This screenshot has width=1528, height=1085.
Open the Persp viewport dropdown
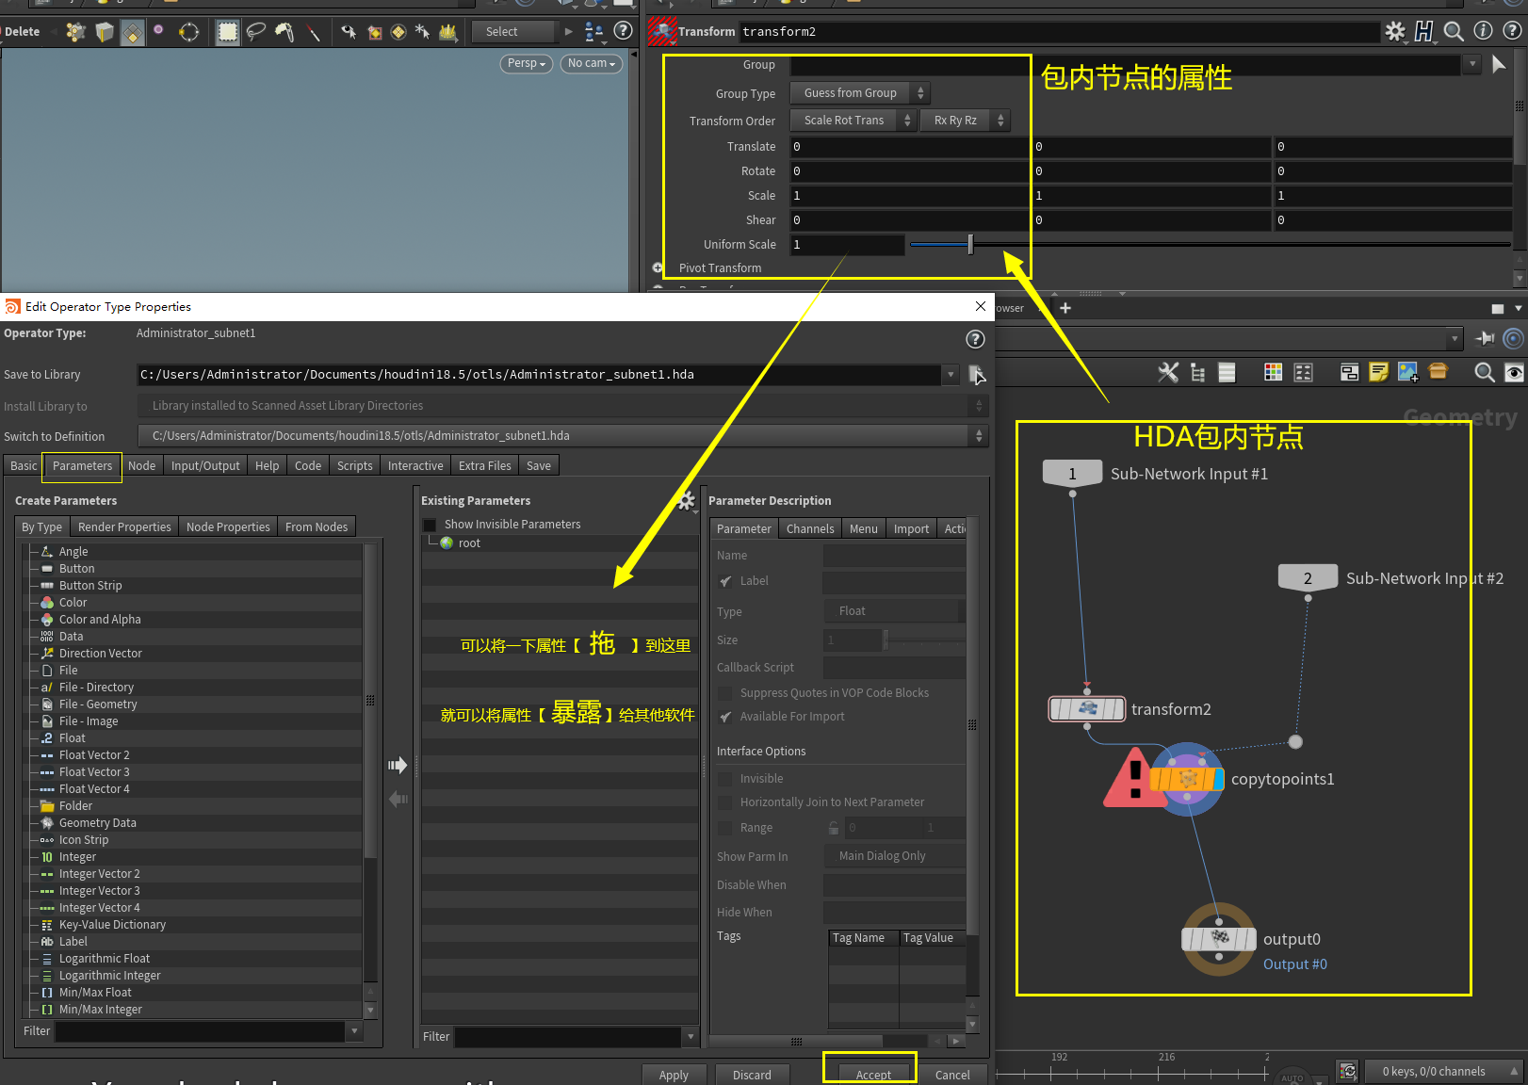pos(526,63)
